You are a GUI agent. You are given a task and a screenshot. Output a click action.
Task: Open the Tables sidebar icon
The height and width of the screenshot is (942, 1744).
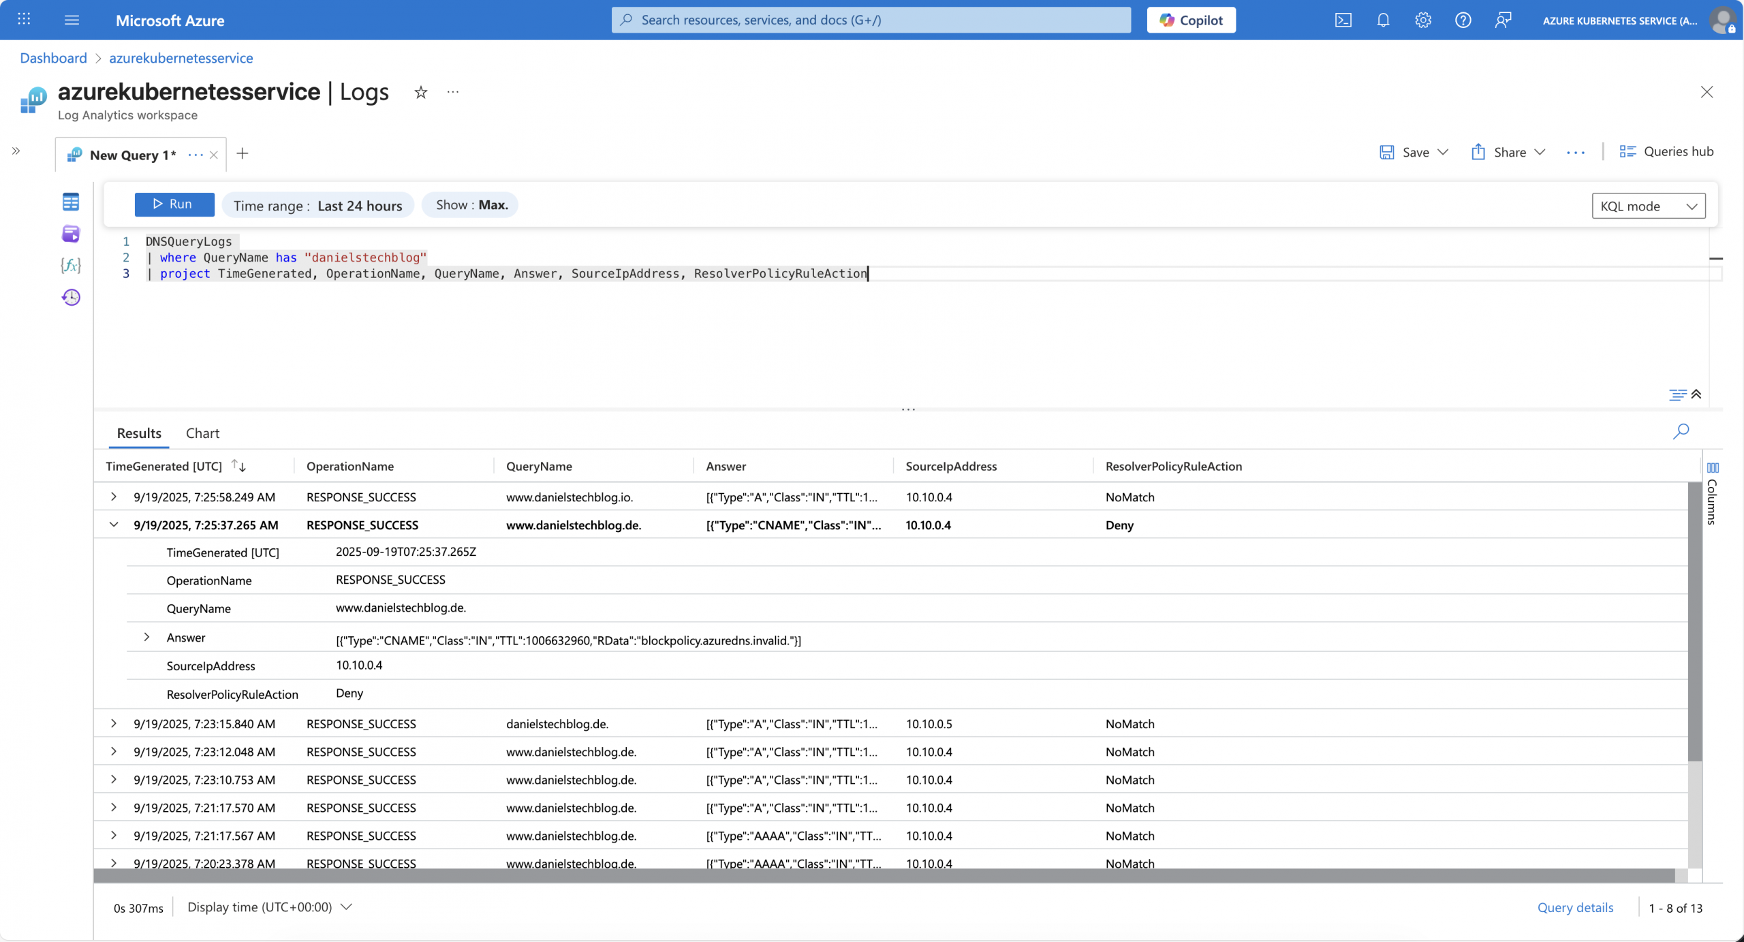click(x=71, y=202)
